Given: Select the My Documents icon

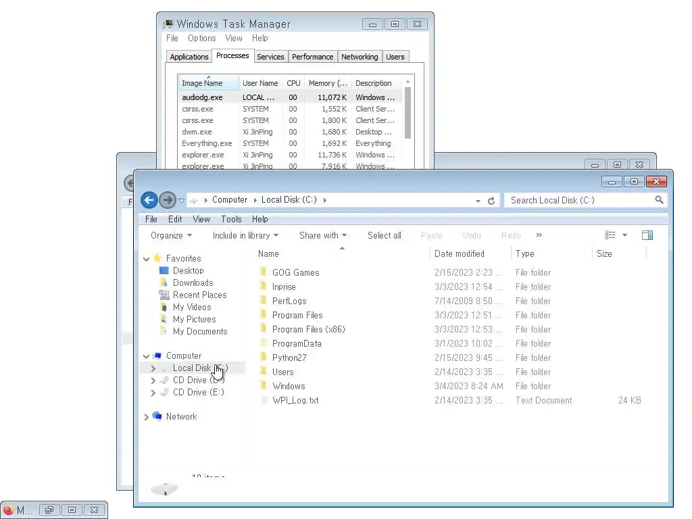Looking at the screenshot, I should pyautogui.click(x=164, y=331).
